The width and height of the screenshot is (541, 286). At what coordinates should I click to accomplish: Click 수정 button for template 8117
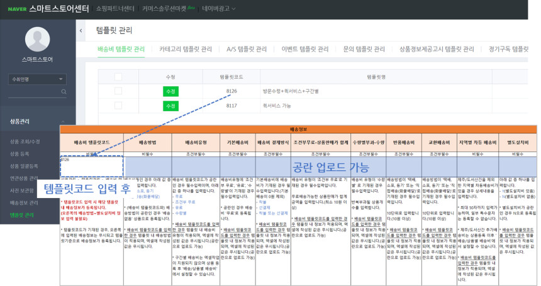(170, 106)
